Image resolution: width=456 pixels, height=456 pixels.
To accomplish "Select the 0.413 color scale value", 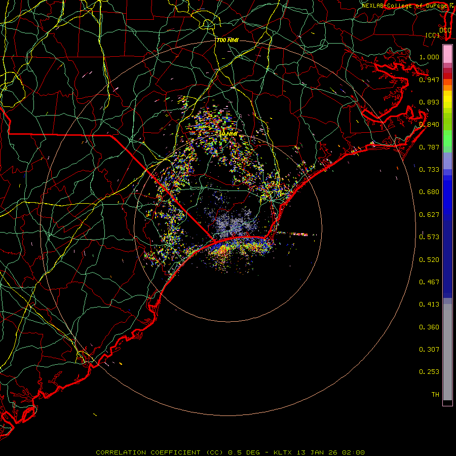I will 429,305.
